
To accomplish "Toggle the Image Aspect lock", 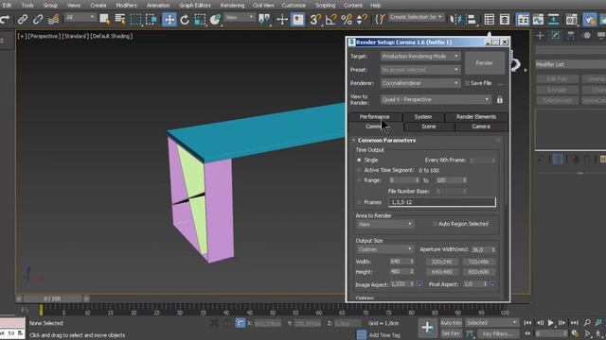I will (419, 284).
